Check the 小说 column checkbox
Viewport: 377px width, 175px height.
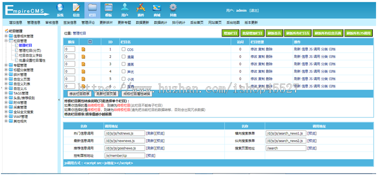pyautogui.click(x=123, y=79)
